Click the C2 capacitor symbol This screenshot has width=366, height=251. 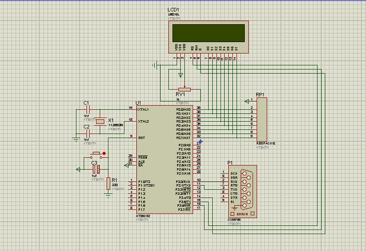pyautogui.click(x=88, y=134)
